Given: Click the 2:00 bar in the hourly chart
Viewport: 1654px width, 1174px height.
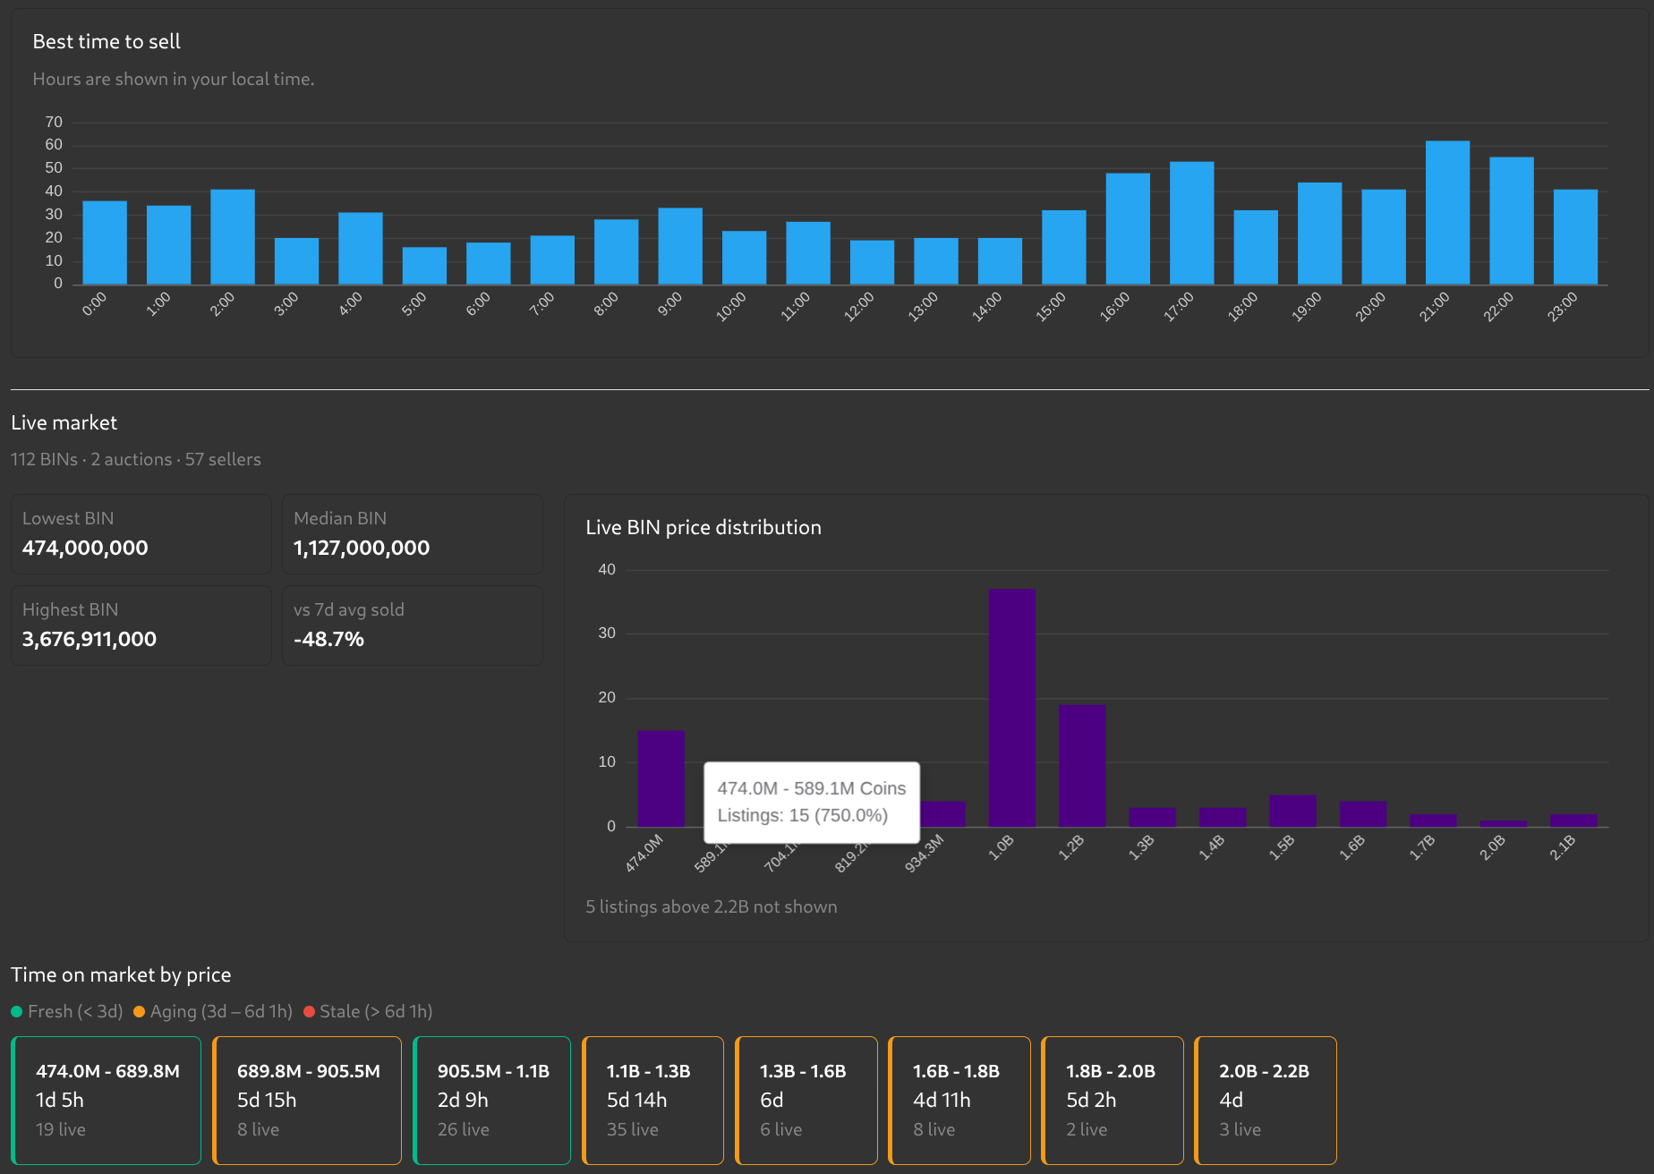Looking at the screenshot, I should coord(233,237).
